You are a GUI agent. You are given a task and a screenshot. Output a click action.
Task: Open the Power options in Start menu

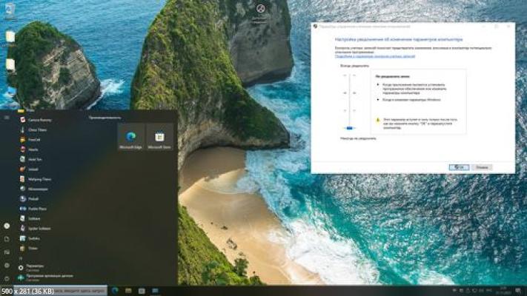(x=7, y=277)
